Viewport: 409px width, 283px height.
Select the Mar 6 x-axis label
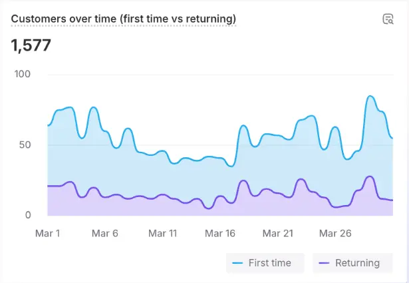[x=105, y=234]
